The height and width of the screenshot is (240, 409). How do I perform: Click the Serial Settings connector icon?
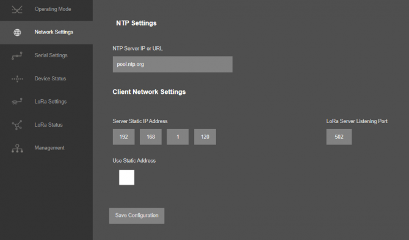(17, 55)
